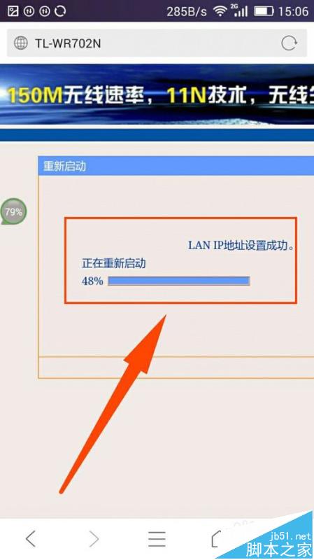
Task: Go back using the browser back arrow
Action: [x=31, y=538]
